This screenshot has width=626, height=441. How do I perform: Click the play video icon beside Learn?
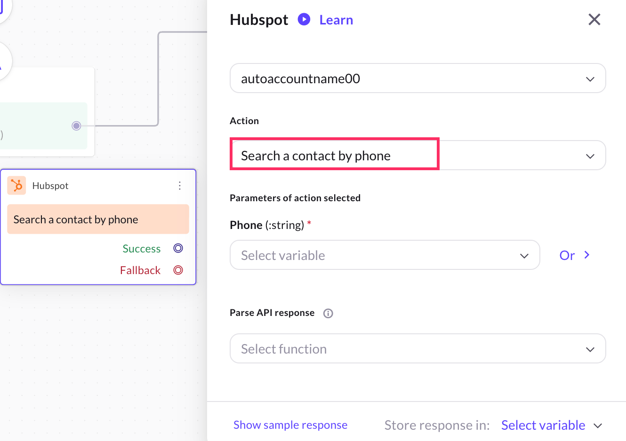304,19
